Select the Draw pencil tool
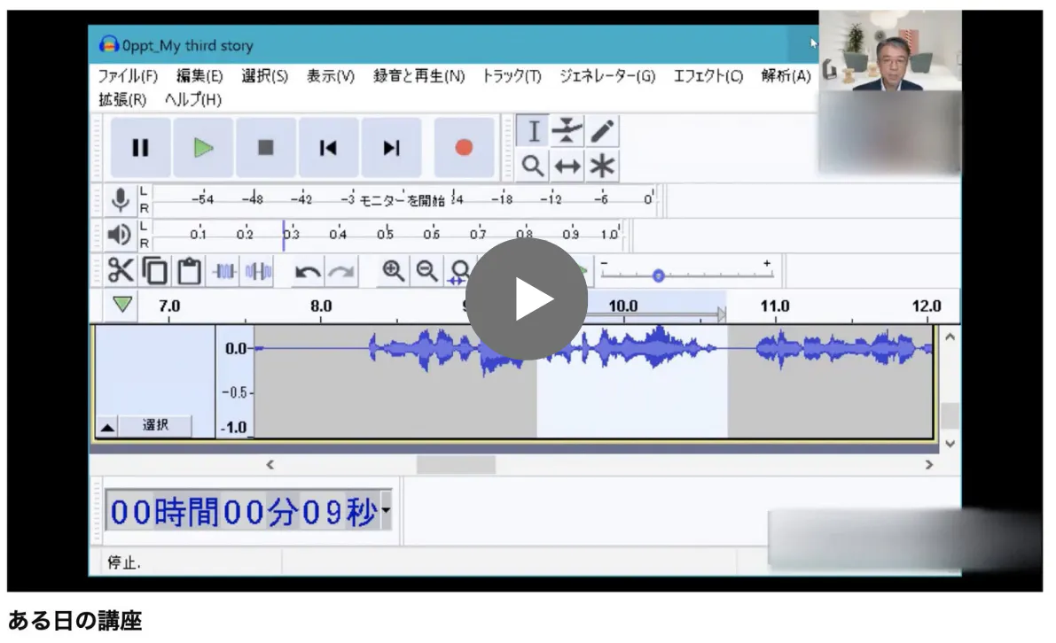This screenshot has height=643, width=1056. pos(602,132)
